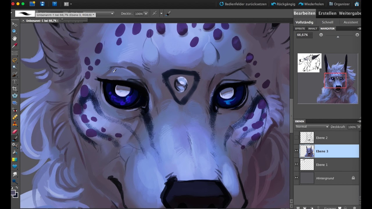Open the tablet options dropdown arrow
Image resolution: width=372 pixels, height=209 pixels.
click(x=161, y=14)
